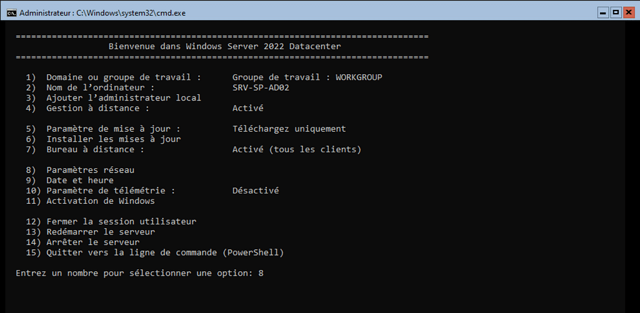Click 'Date et heure' option
The image size is (640, 313).
pyautogui.click(x=79, y=180)
